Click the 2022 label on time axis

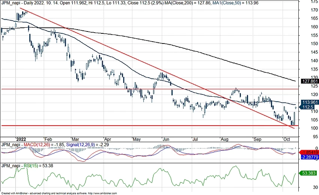click(x=21, y=139)
